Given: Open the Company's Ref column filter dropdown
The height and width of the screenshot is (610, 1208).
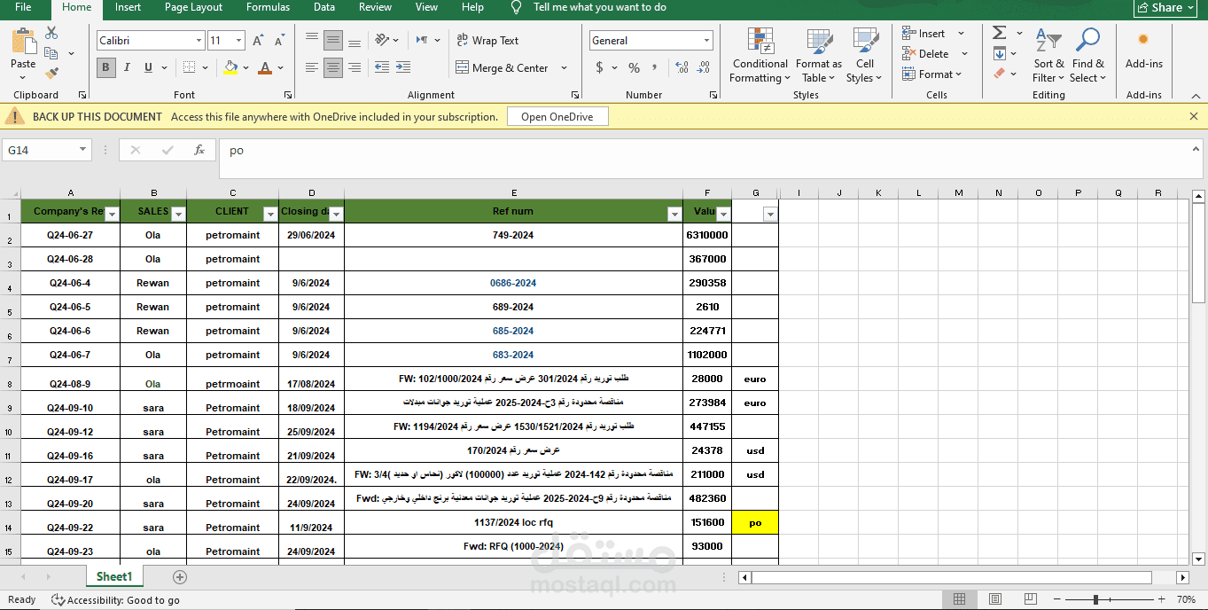Looking at the screenshot, I should [x=112, y=214].
